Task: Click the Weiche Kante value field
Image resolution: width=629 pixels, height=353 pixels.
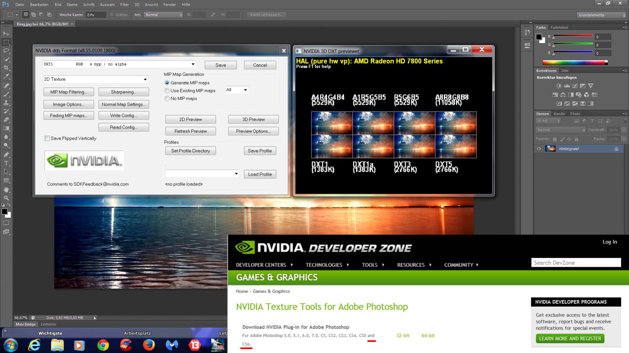Action: pyautogui.click(x=96, y=15)
